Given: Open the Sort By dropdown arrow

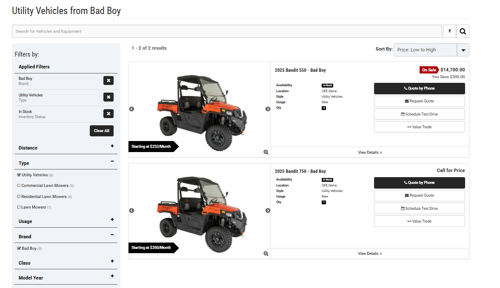Looking at the screenshot, I should [463, 50].
